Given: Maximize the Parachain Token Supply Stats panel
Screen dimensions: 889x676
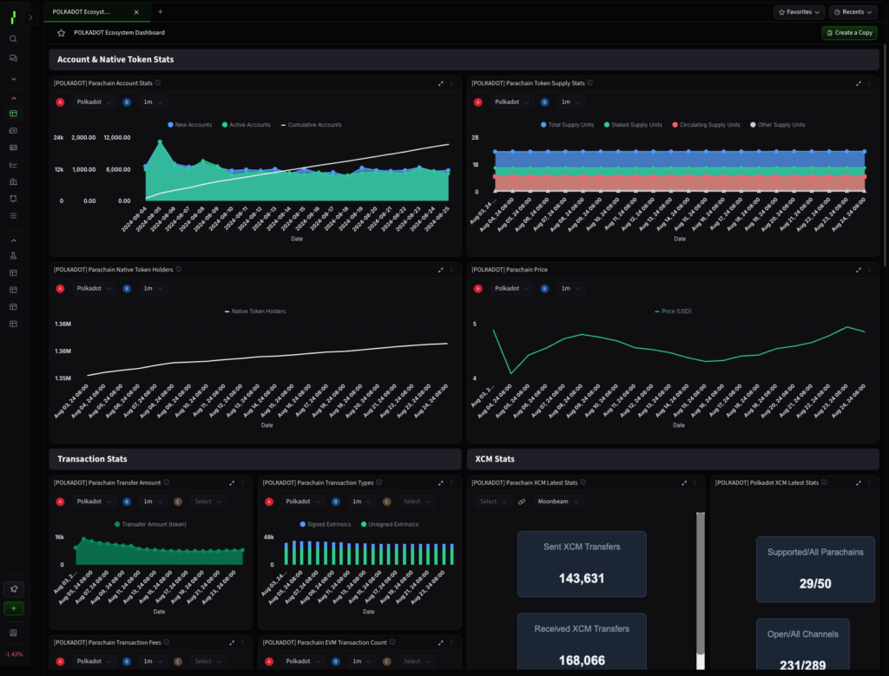Looking at the screenshot, I should [x=859, y=83].
